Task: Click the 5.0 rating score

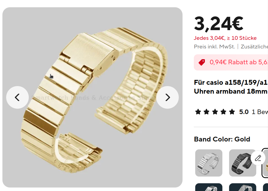Action: 244,112
